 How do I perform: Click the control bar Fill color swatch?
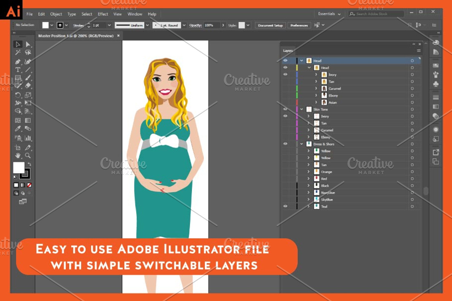pyautogui.click(x=45, y=25)
